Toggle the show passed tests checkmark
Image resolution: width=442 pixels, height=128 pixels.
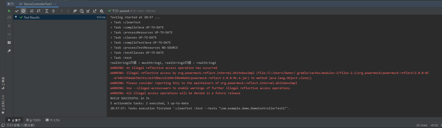point(17,11)
